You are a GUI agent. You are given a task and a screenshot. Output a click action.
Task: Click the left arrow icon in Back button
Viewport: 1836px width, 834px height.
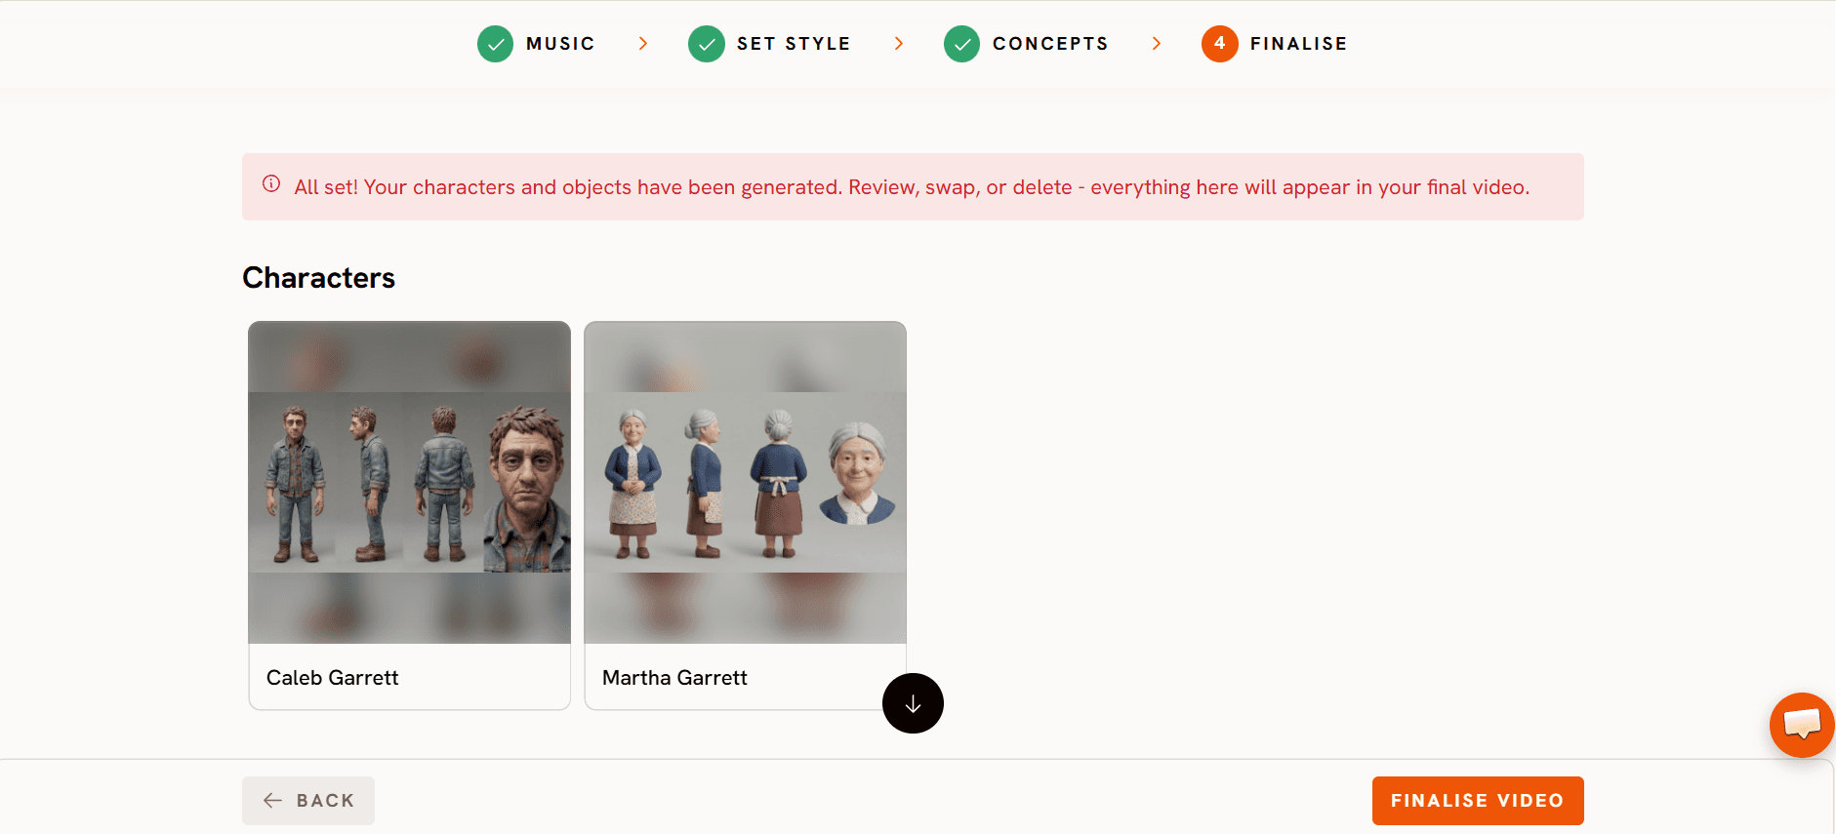click(x=273, y=800)
